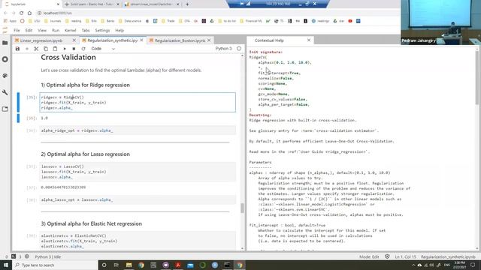
Task: Open the View menu
Action: click(42, 30)
